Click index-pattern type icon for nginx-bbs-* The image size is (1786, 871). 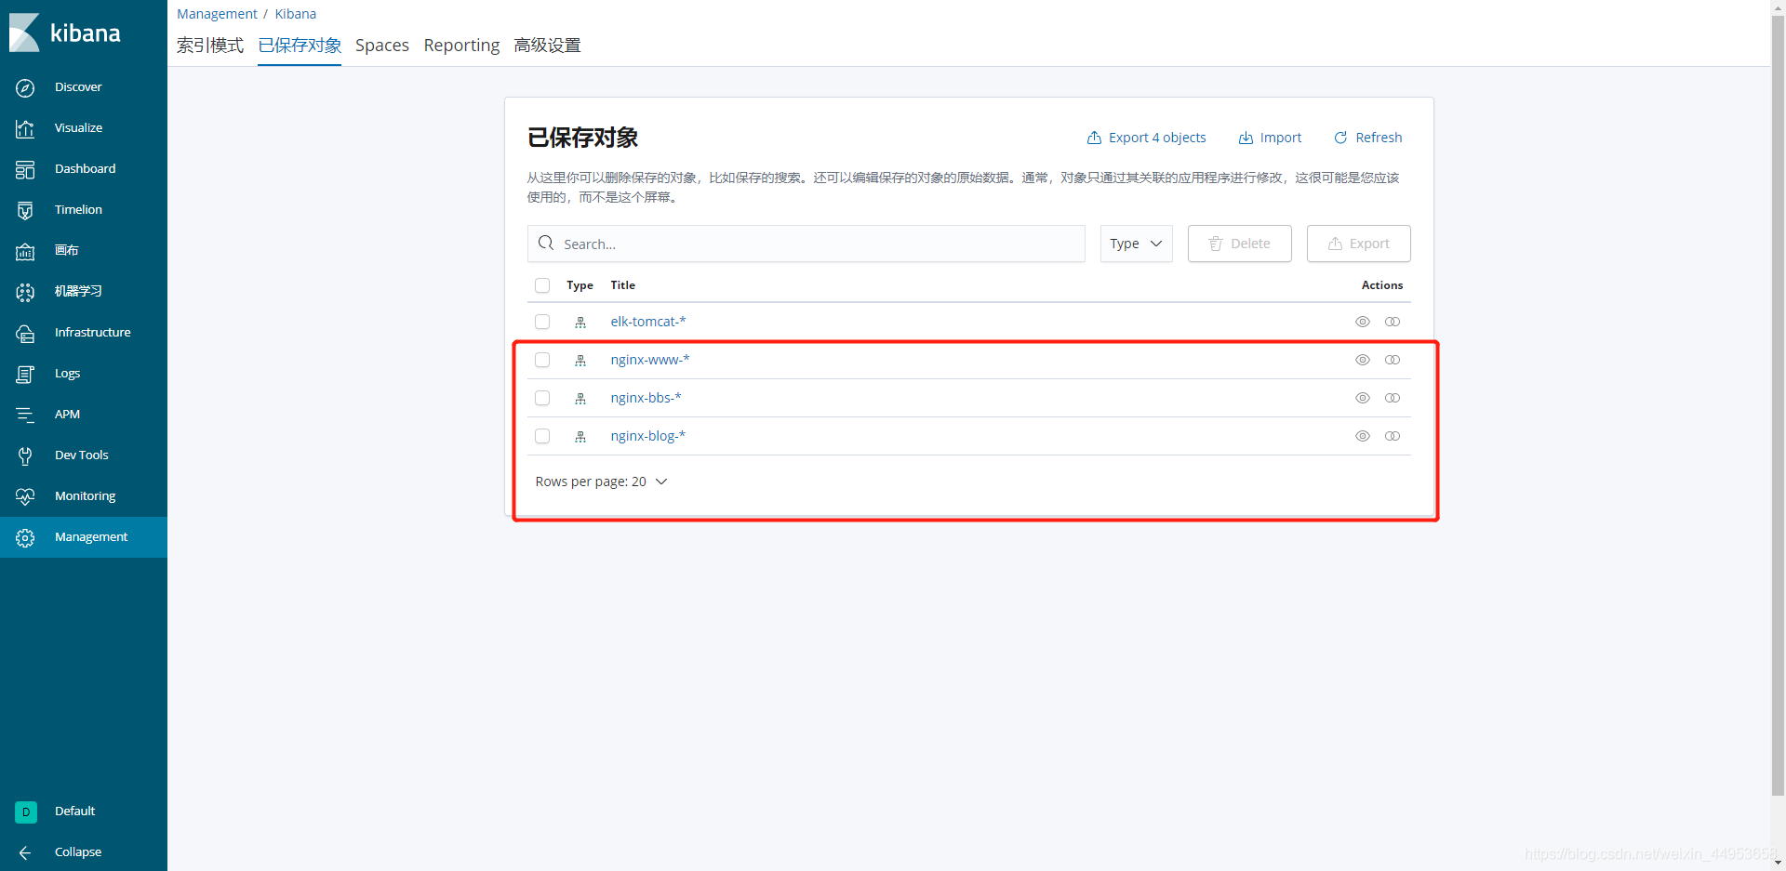[x=580, y=399]
